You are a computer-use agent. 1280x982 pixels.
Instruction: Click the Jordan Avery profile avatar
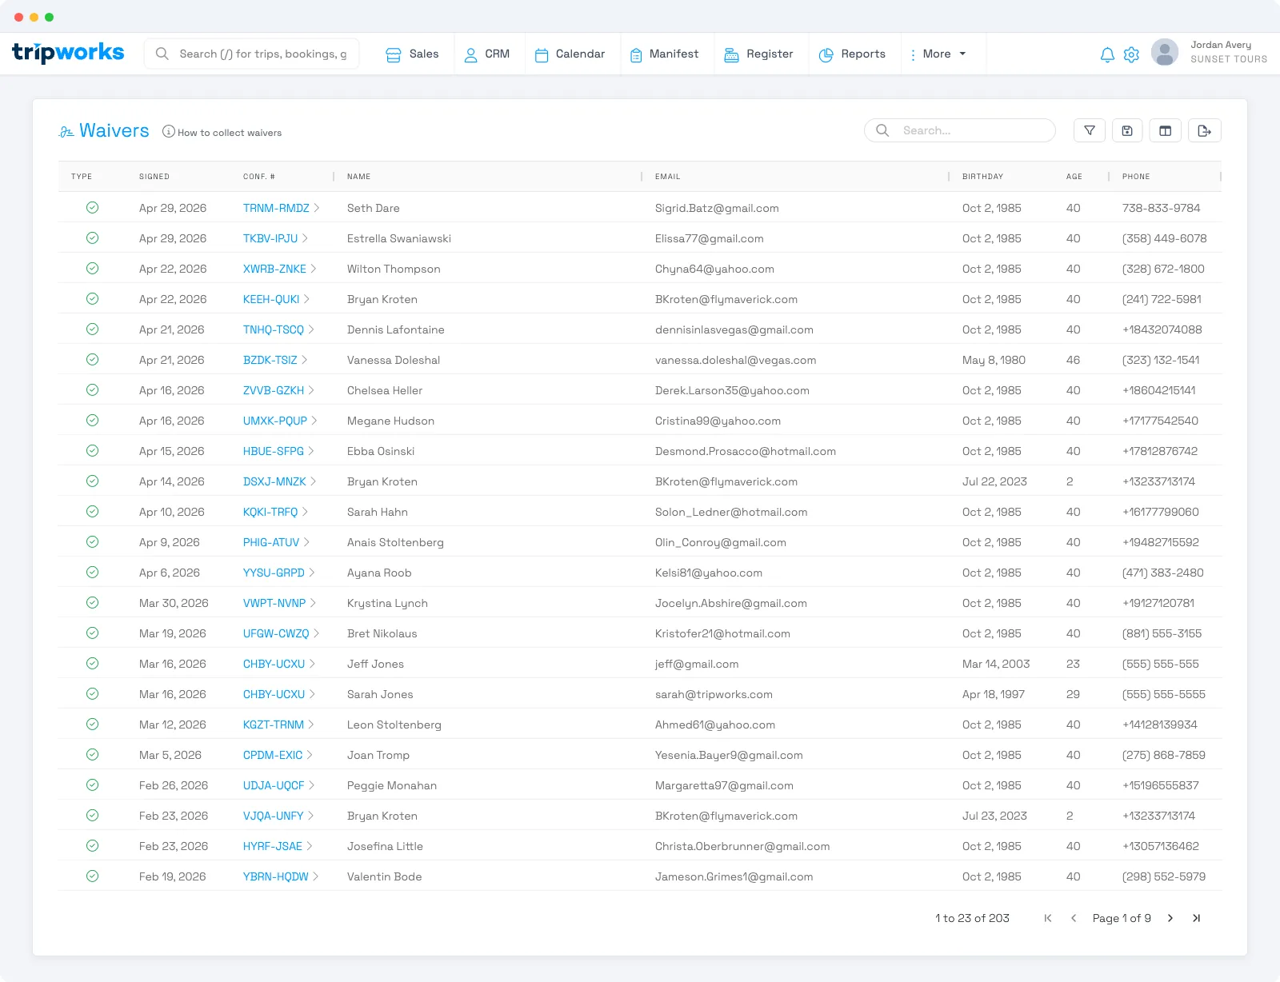click(1165, 52)
